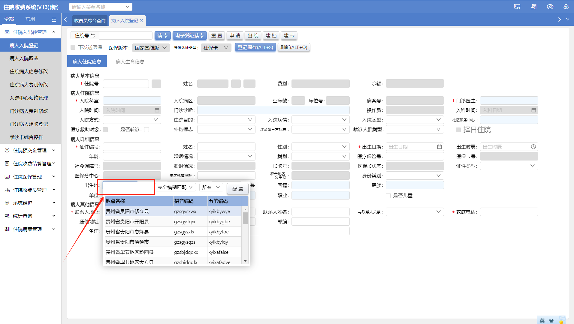The image size is (574, 324).
Task: Click the 统计查询 menu icon
Action: (x=7, y=216)
